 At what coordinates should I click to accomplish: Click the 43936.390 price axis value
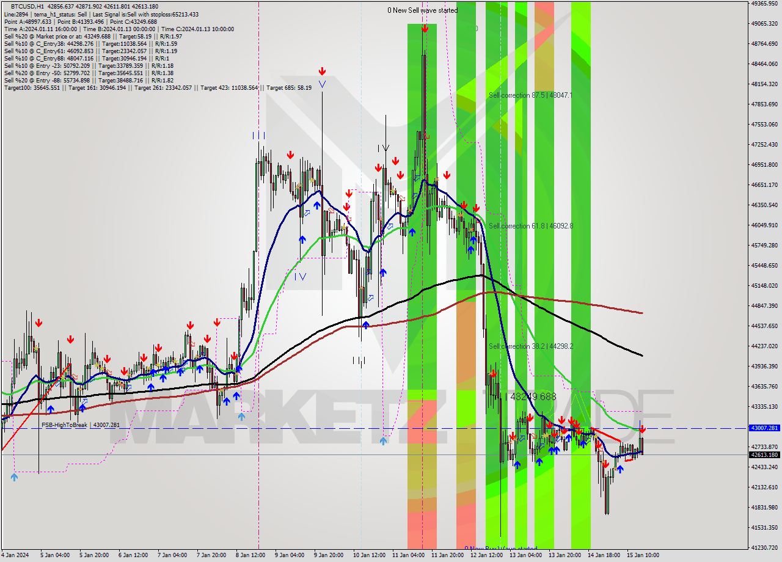click(x=764, y=367)
